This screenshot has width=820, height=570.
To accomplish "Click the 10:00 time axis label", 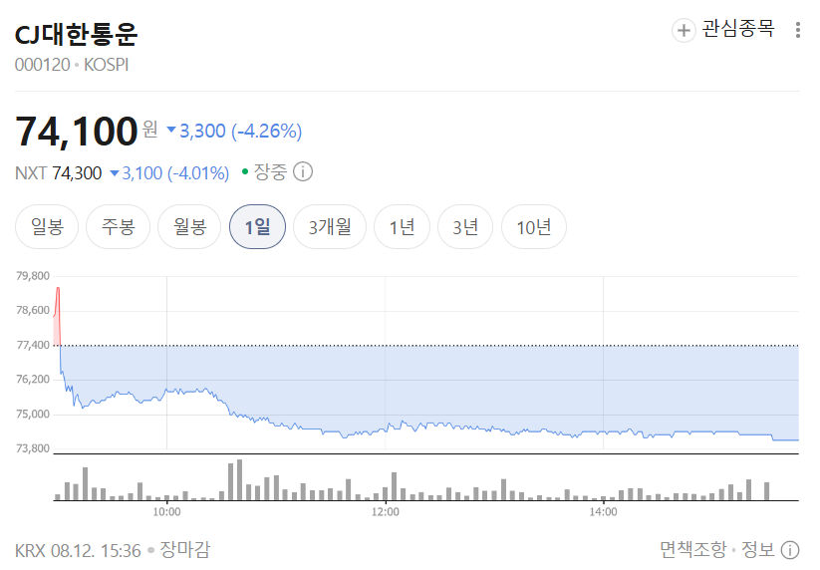I will tap(166, 512).
